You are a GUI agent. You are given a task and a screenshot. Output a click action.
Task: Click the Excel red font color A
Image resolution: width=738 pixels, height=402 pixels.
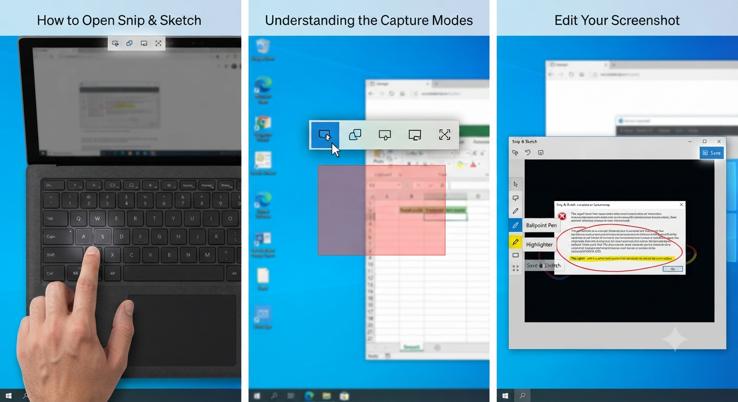[473, 165]
